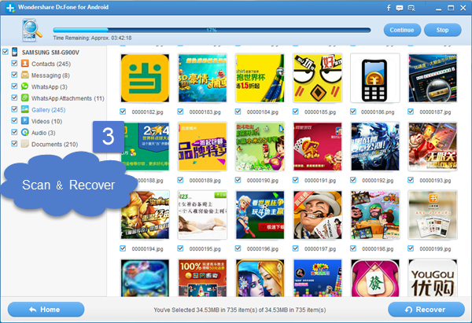
Task: Click the Recover button
Action: (426, 310)
